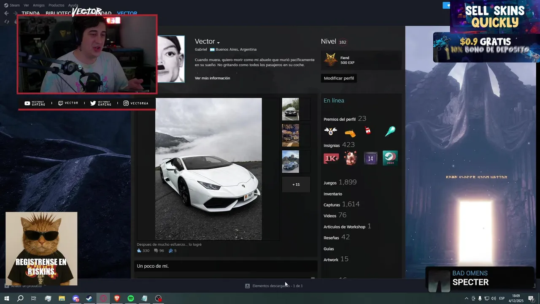Click the REGISTRENSE EN R1SKINS cat image
The image size is (540, 304).
[41, 249]
